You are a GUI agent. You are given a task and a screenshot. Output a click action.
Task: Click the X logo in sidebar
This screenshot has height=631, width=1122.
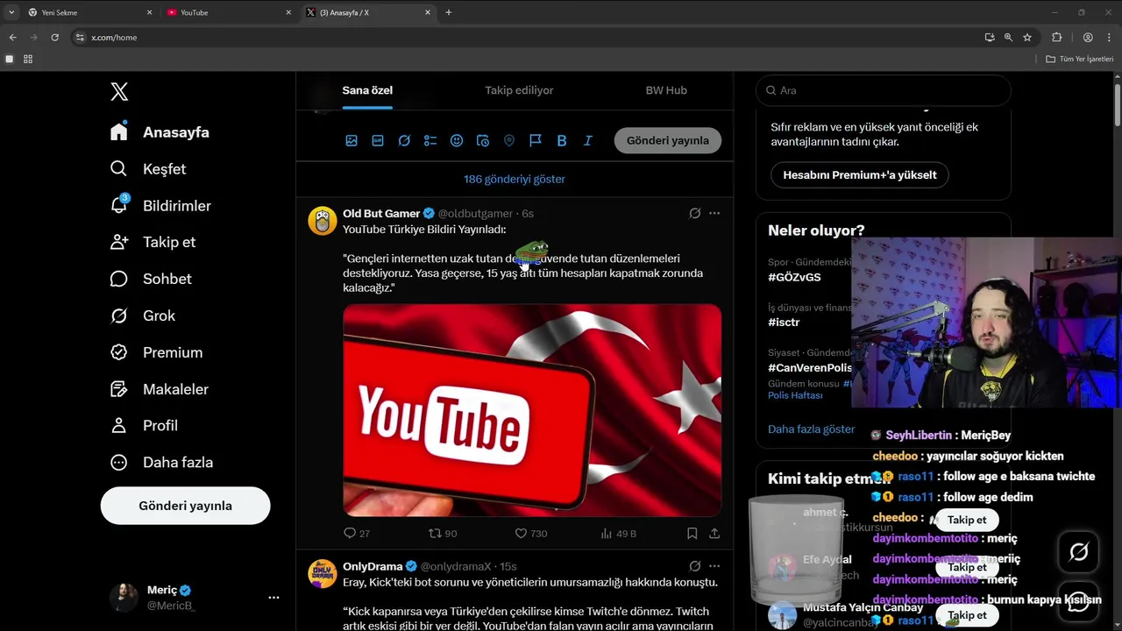click(119, 91)
